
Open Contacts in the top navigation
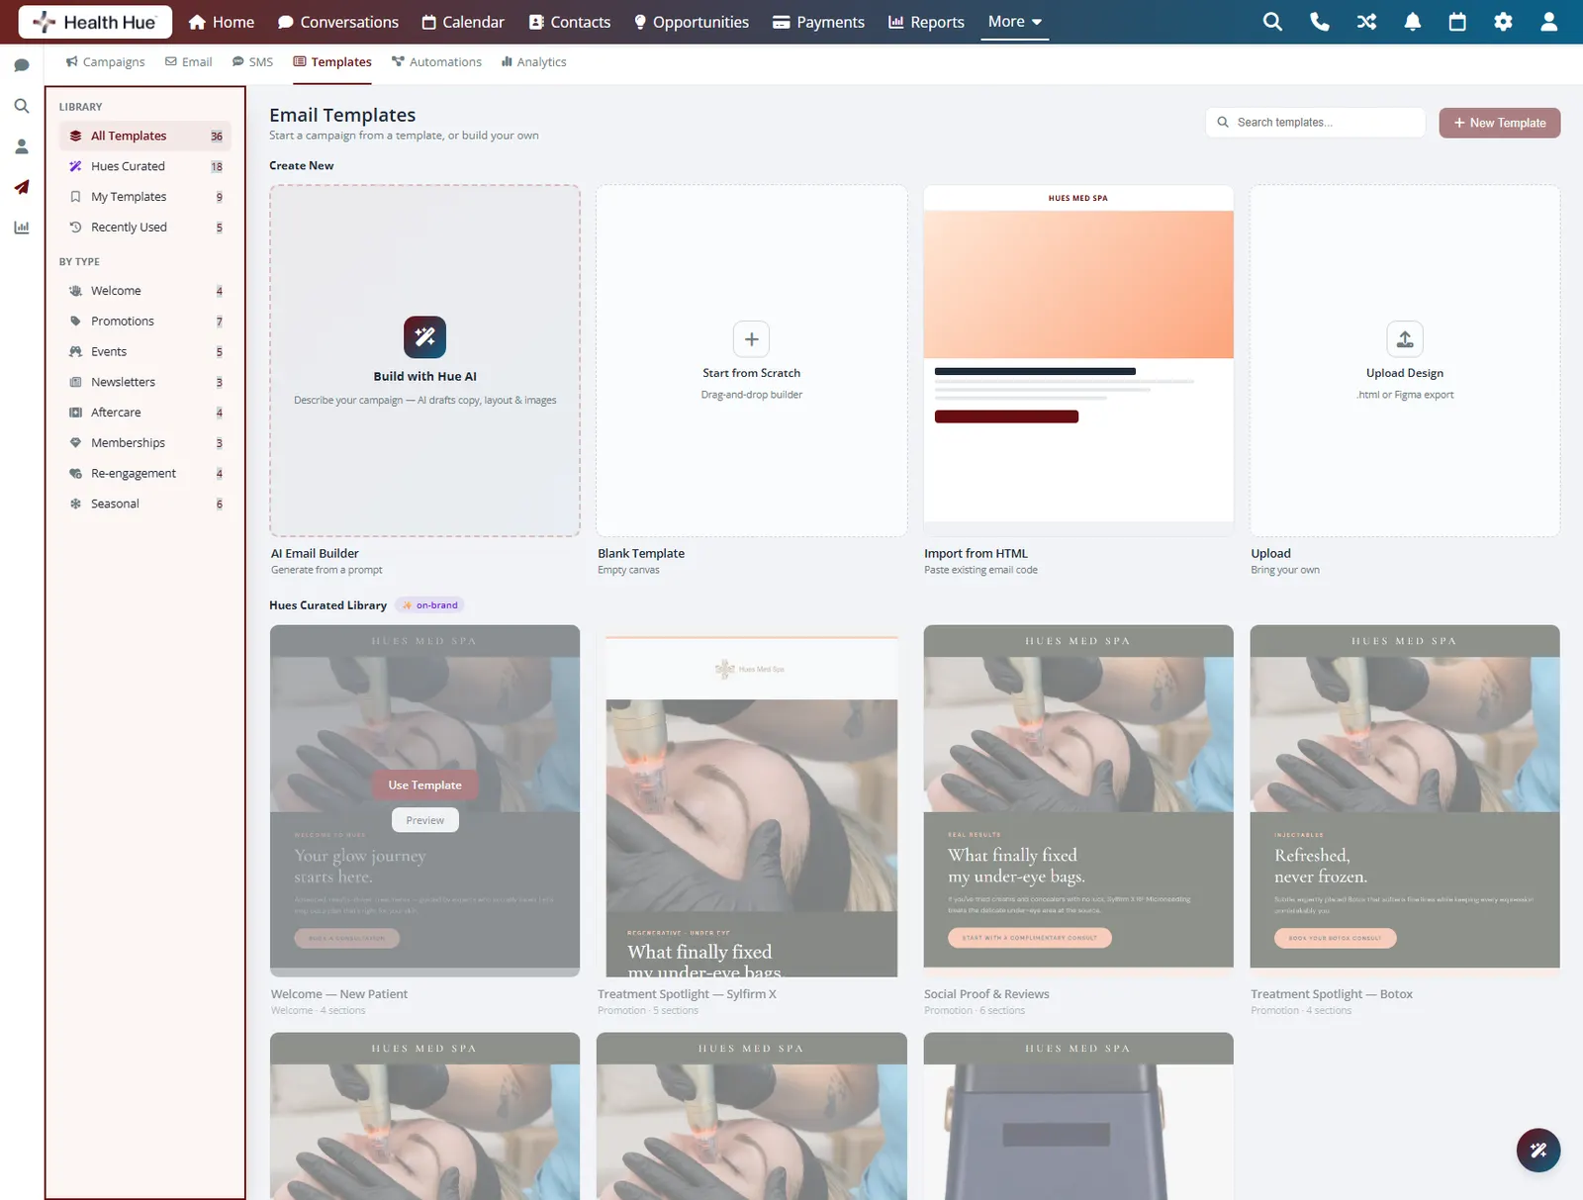point(570,22)
